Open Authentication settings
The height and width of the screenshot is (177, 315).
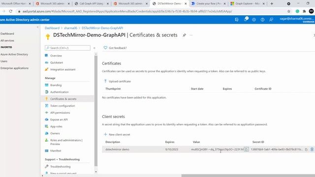click(59, 92)
